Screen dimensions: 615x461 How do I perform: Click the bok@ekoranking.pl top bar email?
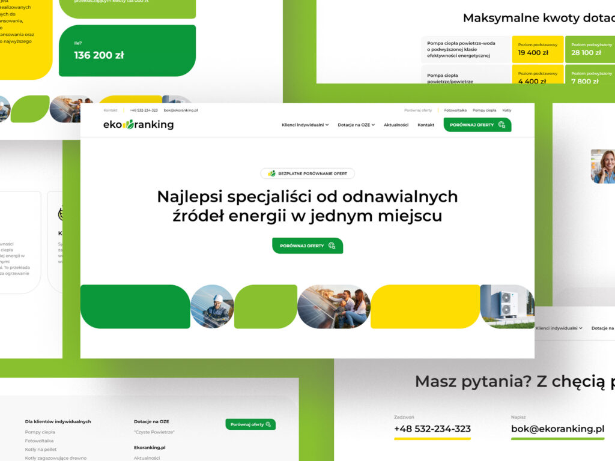(181, 110)
